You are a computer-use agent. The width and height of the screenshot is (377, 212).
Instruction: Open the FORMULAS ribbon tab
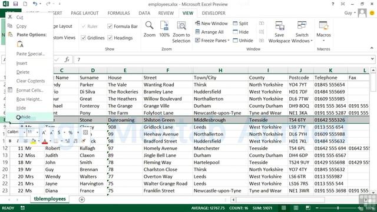118,13
